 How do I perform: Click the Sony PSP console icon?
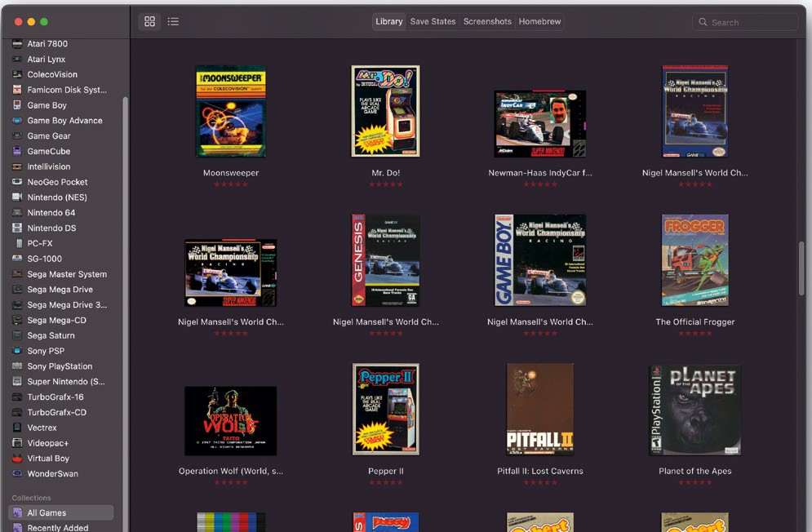coord(17,351)
